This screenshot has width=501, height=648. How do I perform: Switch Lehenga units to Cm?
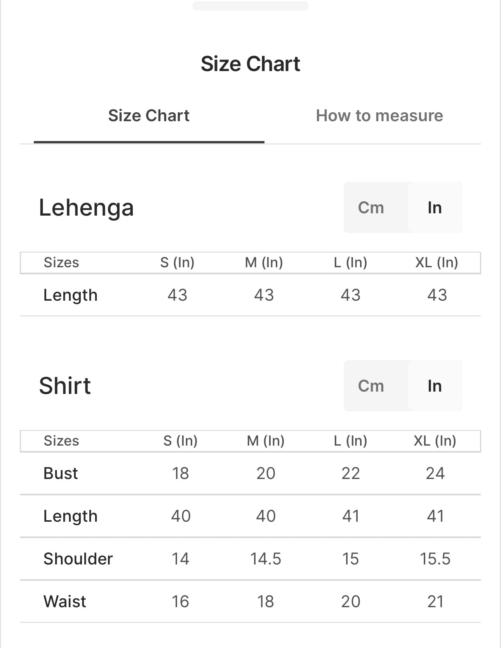coord(371,207)
